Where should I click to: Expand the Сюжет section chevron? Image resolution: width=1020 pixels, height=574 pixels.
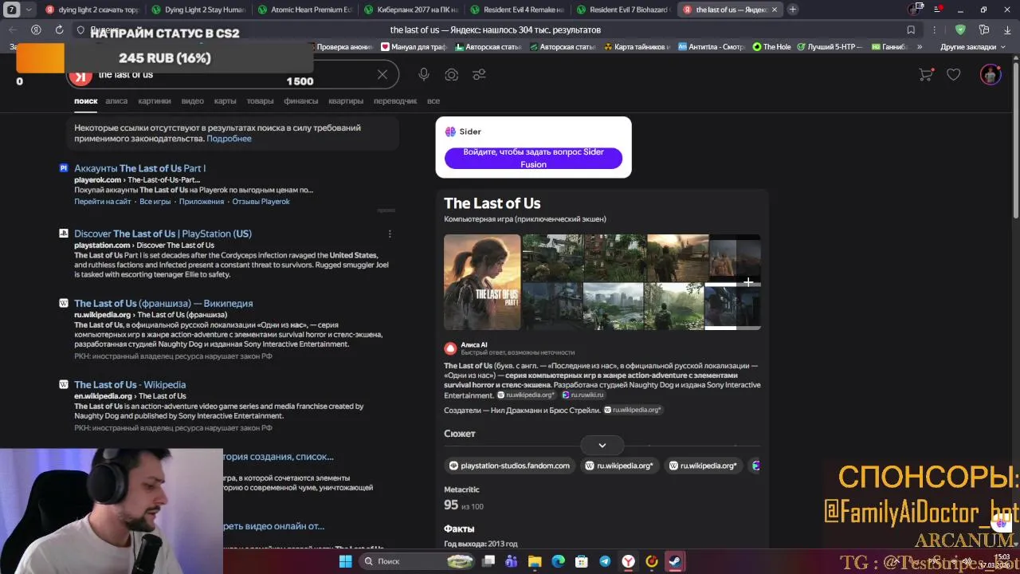[602, 445]
